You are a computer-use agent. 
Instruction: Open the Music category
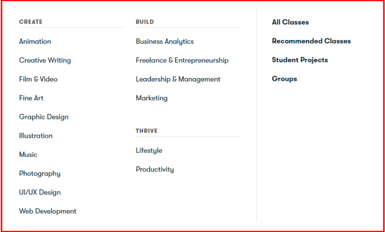(x=28, y=155)
